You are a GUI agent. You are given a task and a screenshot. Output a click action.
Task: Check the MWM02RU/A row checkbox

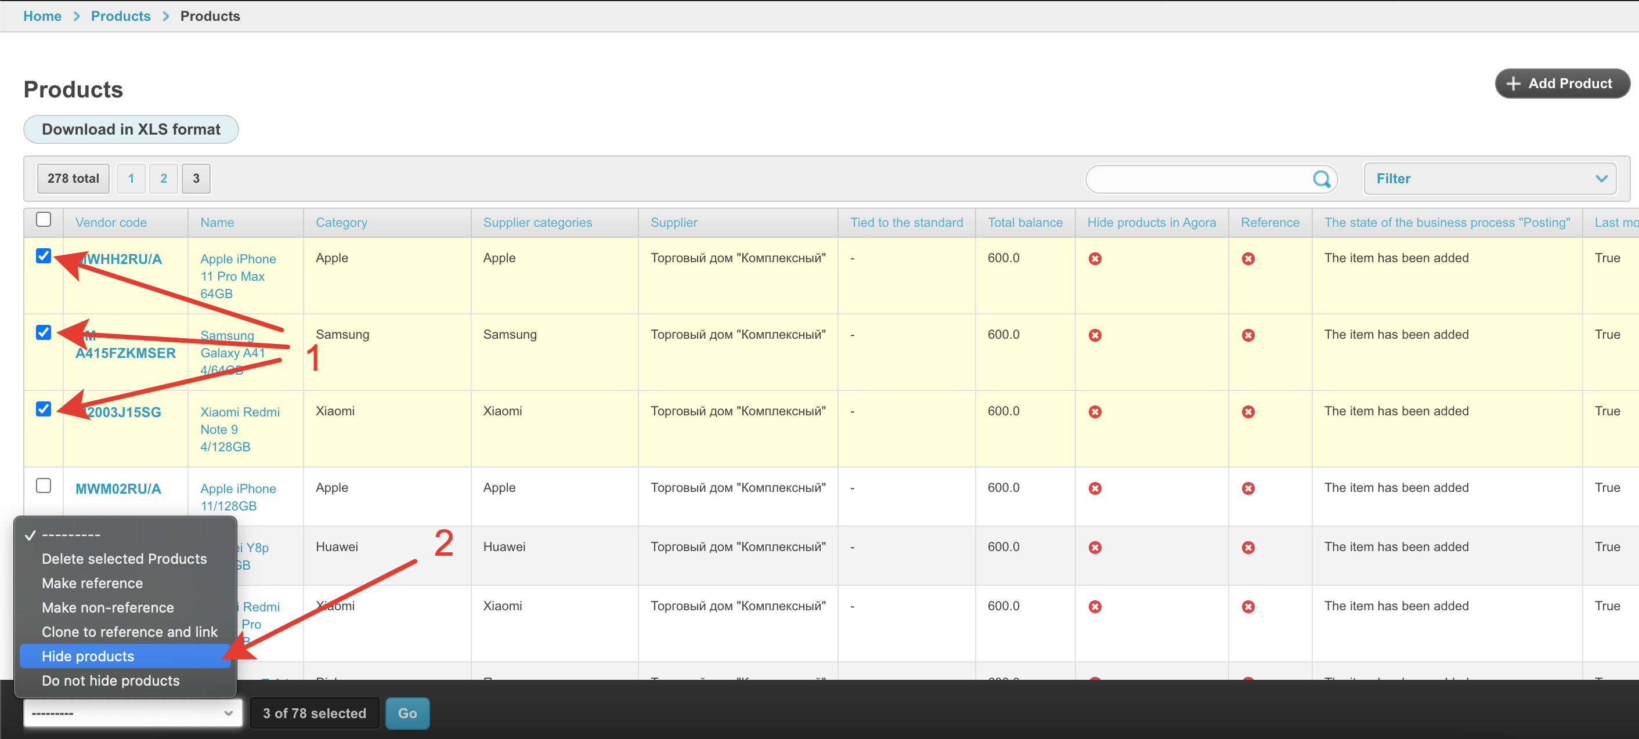[44, 486]
